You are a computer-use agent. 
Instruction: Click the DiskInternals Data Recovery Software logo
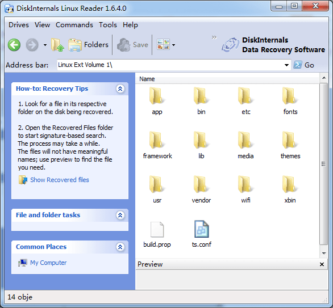[273, 45]
